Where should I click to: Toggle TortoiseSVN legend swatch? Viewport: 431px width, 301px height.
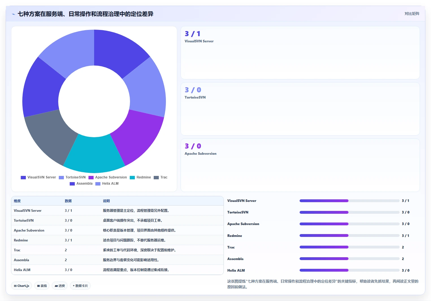61,178
